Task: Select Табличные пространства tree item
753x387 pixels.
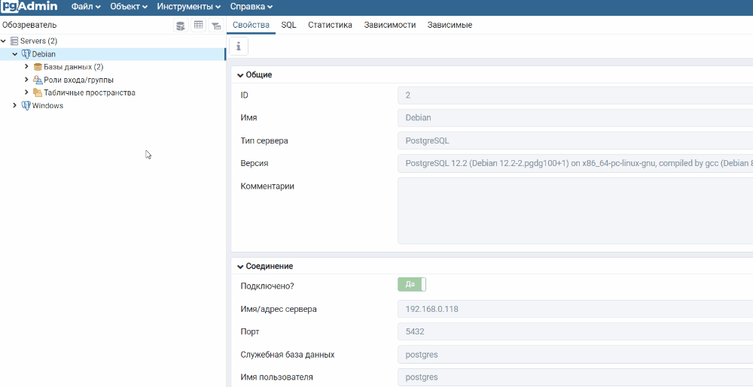Action: tap(90, 92)
